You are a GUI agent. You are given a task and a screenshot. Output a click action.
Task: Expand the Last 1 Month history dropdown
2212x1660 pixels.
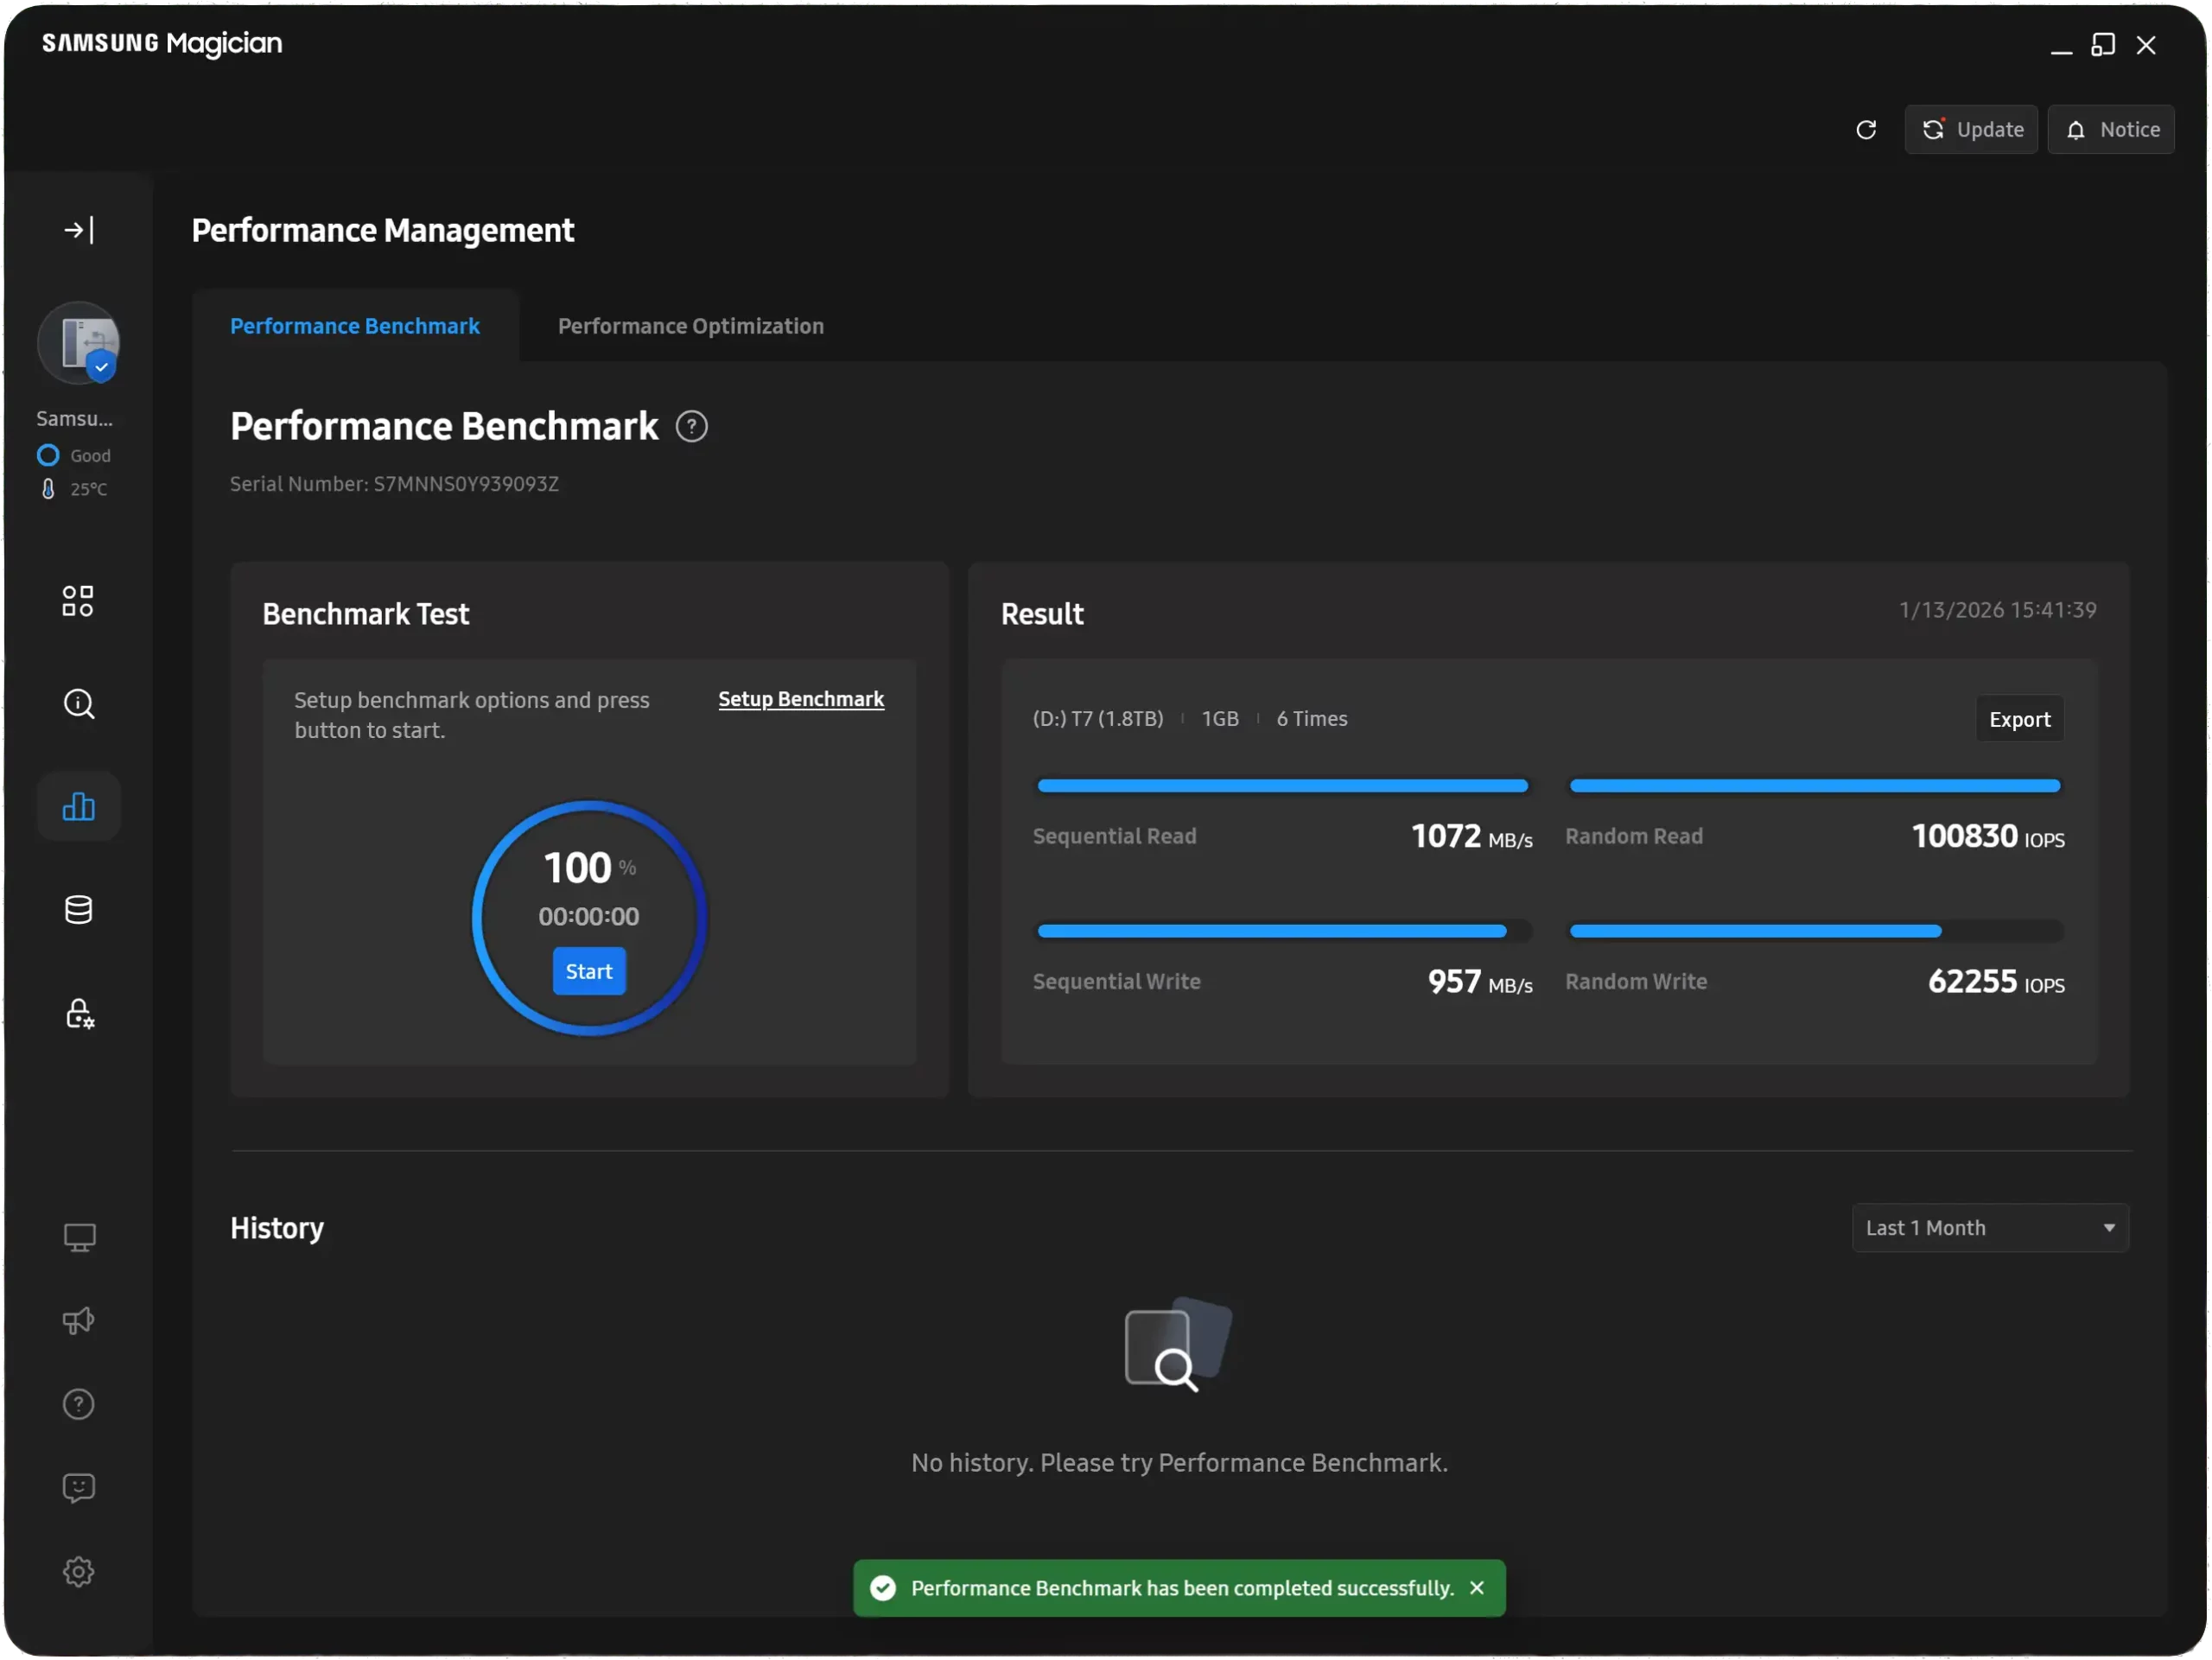(1990, 1228)
